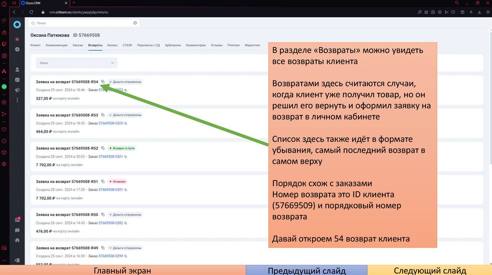Open return request 57669508-R52
The width and height of the screenshot is (492, 275).
[x=67, y=149]
